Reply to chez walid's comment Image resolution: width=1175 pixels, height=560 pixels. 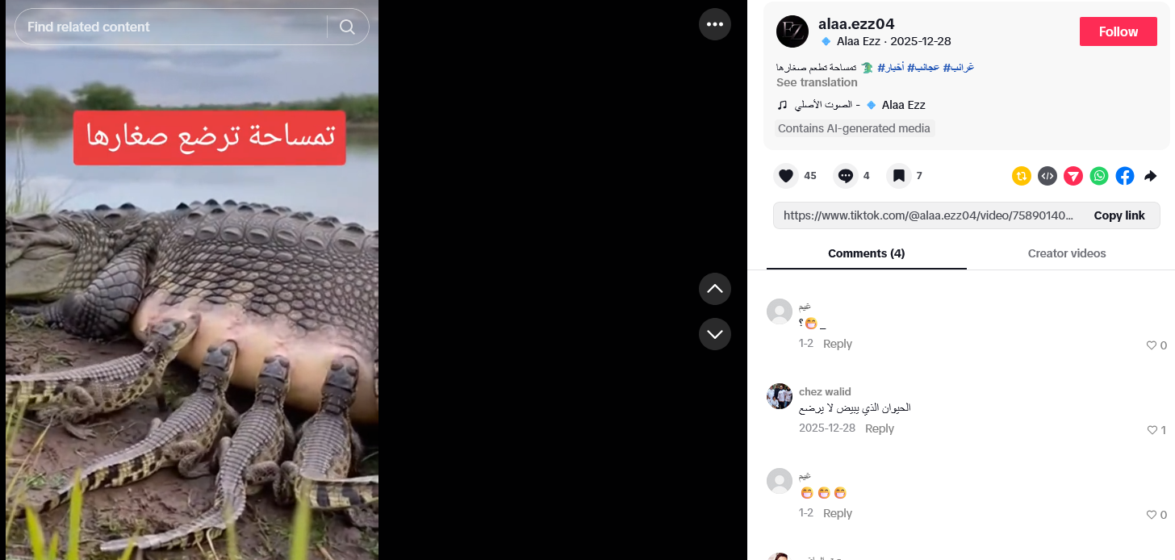pyautogui.click(x=880, y=428)
